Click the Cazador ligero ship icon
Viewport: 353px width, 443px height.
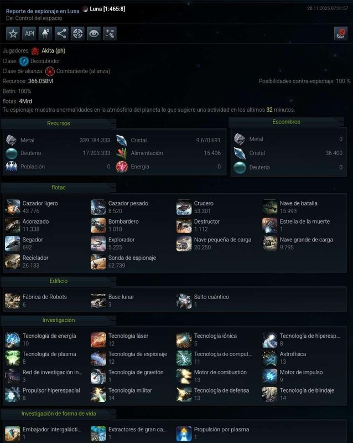tap(13, 207)
